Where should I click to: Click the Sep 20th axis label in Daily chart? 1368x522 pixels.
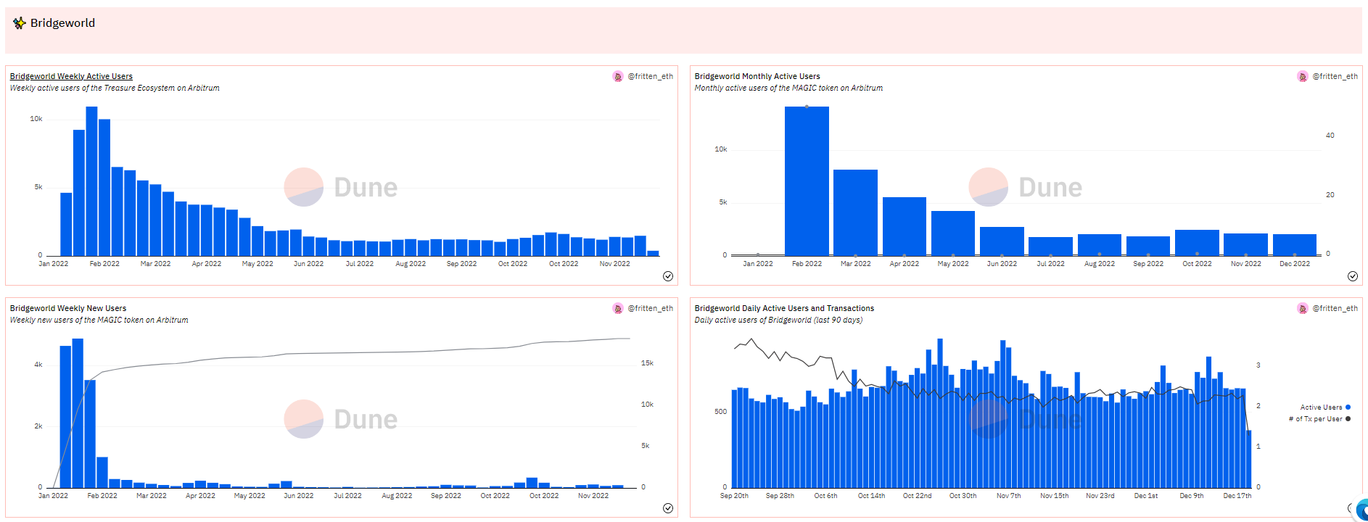(x=734, y=496)
